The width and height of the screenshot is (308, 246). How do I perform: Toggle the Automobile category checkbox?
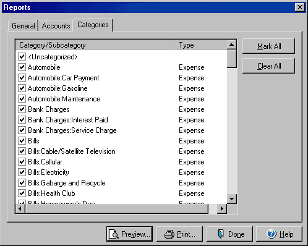click(22, 67)
